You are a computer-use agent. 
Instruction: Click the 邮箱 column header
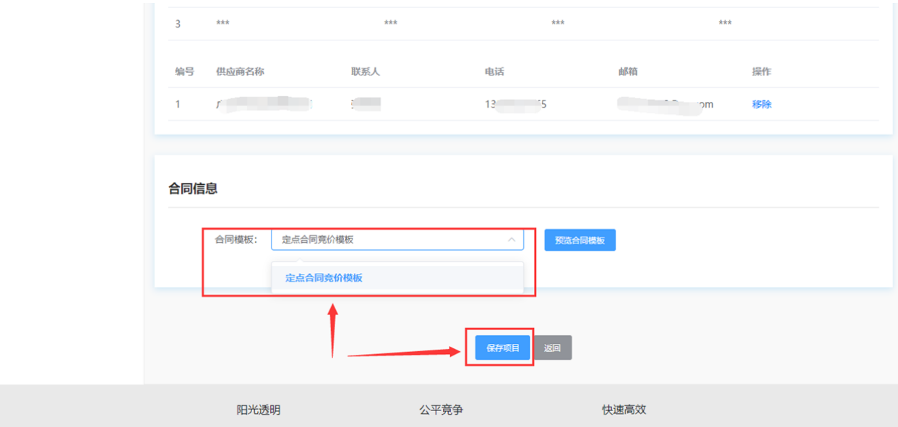point(628,72)
